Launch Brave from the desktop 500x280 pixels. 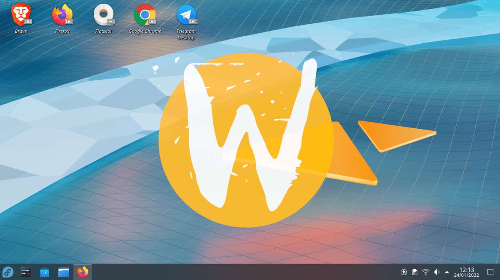click(21, 15)
